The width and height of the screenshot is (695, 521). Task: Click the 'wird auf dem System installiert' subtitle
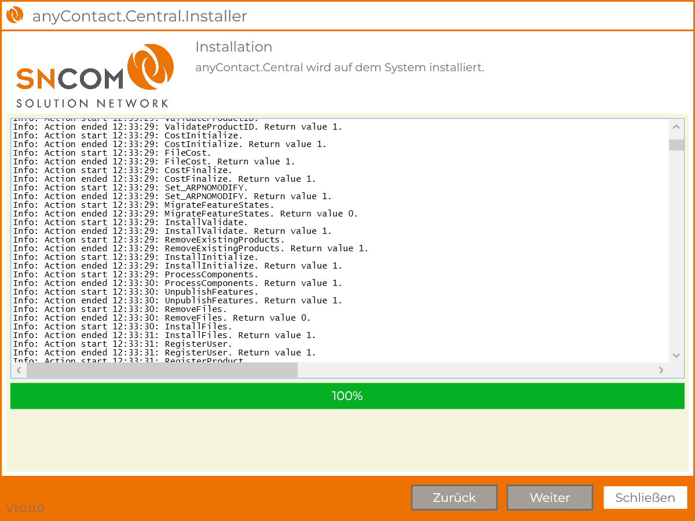(x=339, y=67)
